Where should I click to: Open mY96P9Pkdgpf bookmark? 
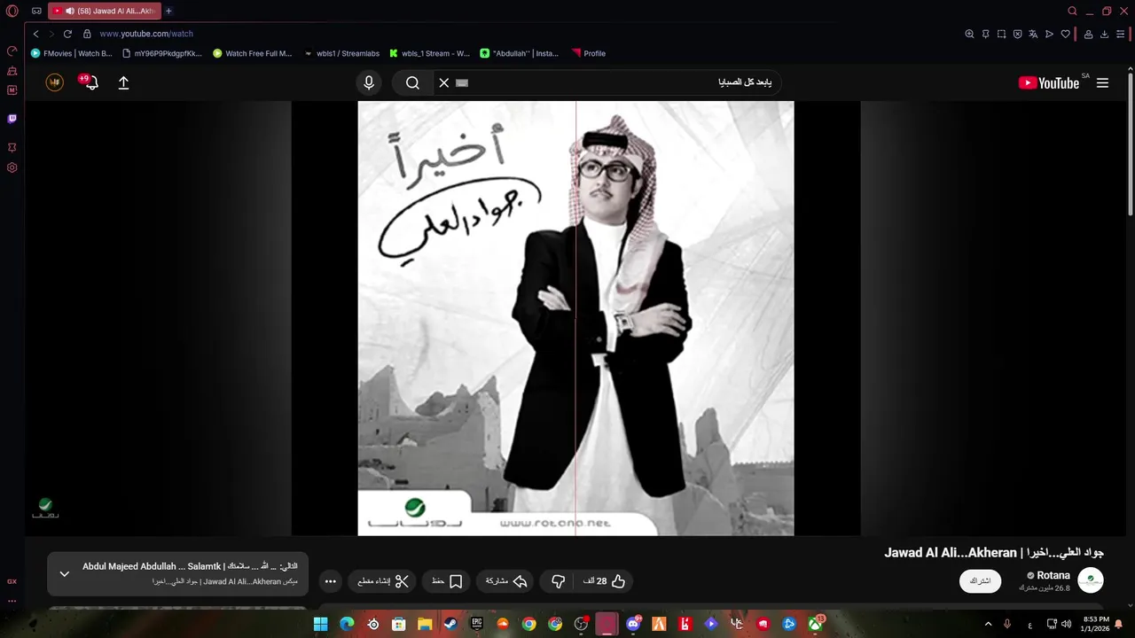pos(162,53)
